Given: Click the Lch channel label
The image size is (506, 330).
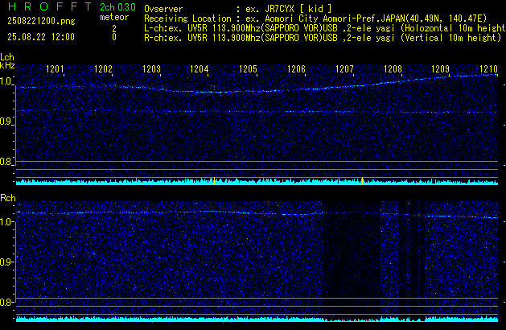Looking at the screenshot, I should pyautogui.click(x=7, y=57).
